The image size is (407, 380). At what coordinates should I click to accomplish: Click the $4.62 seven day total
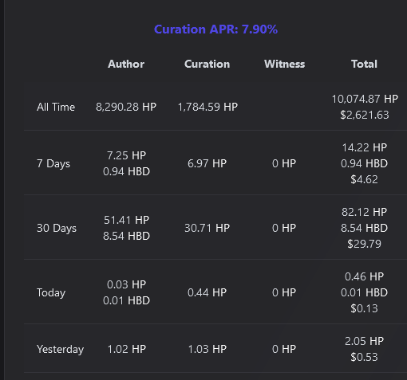coord(364,179)
